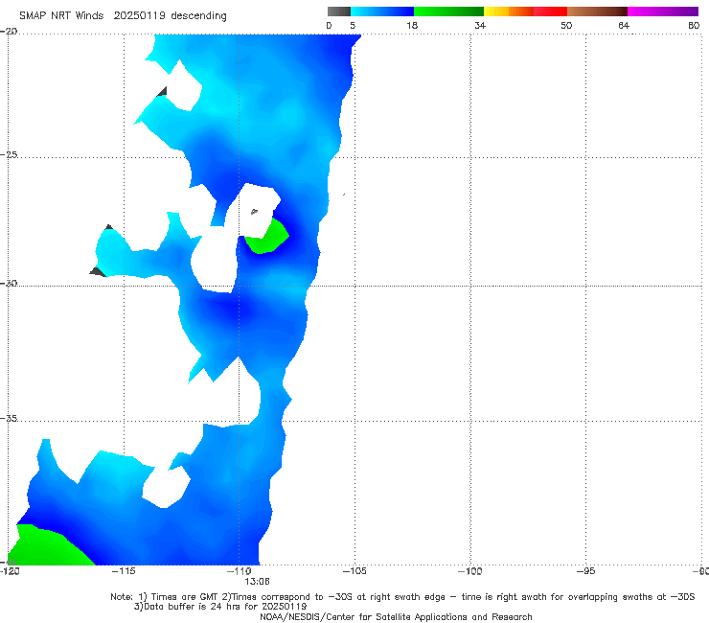Click the color bar label 5
This screenshot has height=623, width=709.
click(353, 25)
